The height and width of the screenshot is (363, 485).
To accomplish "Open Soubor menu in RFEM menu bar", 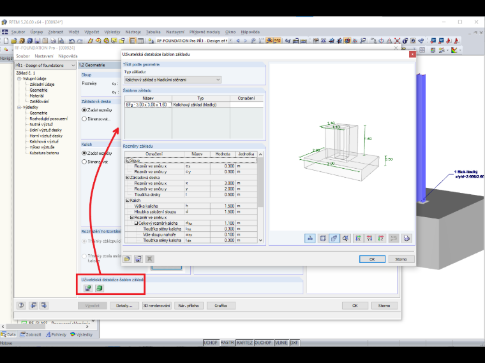I will pos(18,32).
